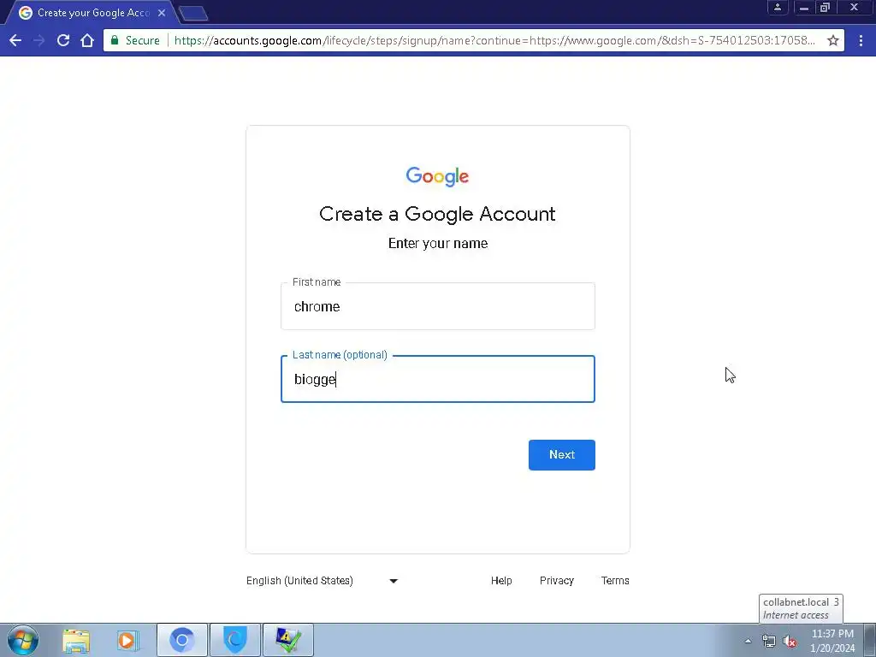The height and width of the screenshot is (657, 876).
Task: Open the browser home page
Action: [x=87, y=40]
